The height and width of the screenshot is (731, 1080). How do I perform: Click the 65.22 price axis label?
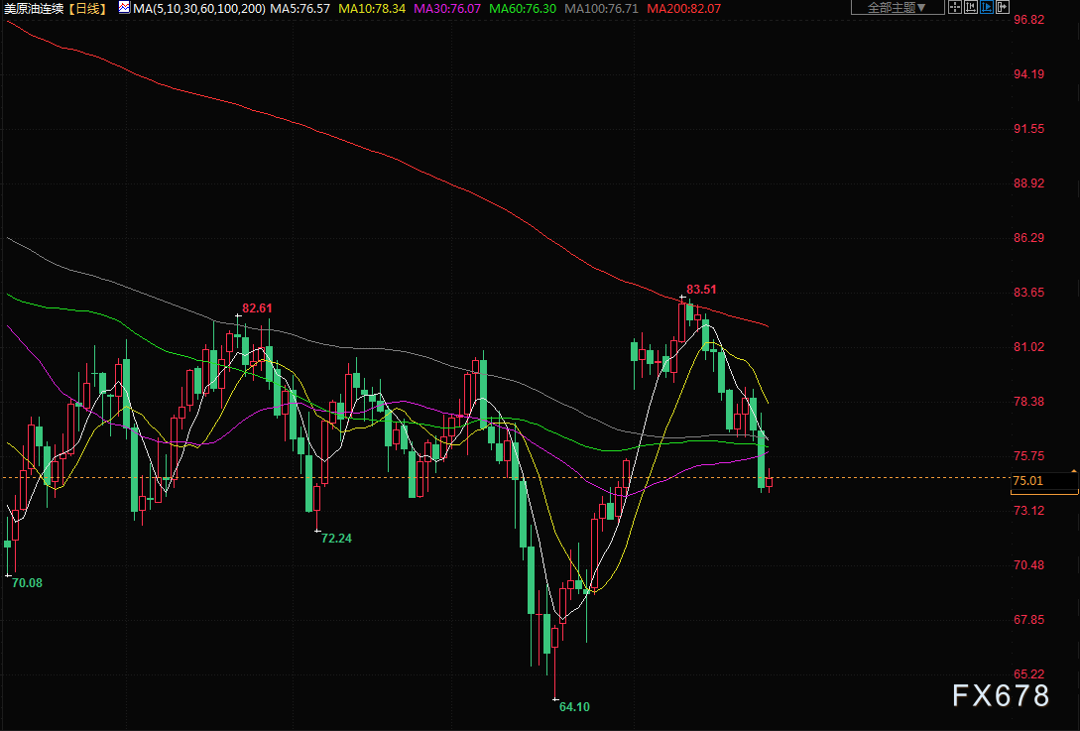[1029, 673]
